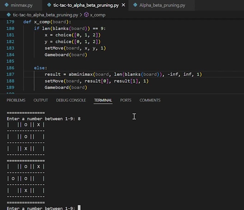The width and height of the screenshot is (244, 210).
Task: Click the 'setMove(board, x, y, 1)' line
Action: (x=75, y=48)
